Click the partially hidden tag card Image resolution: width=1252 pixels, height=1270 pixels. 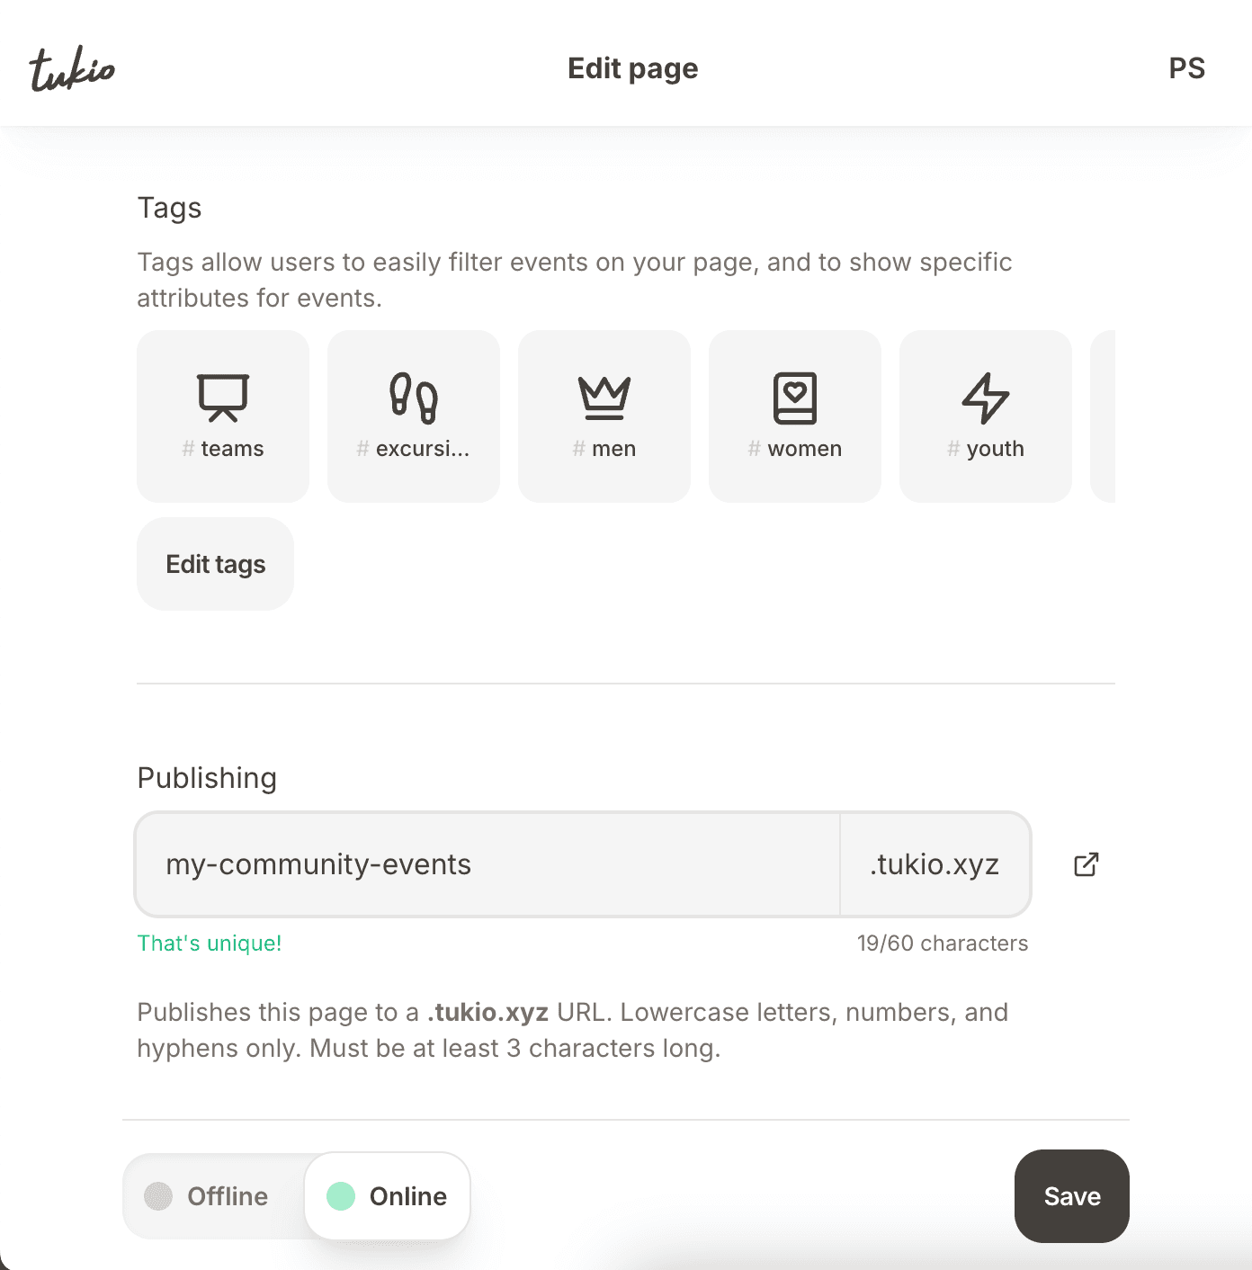(x=1103, y=416)
